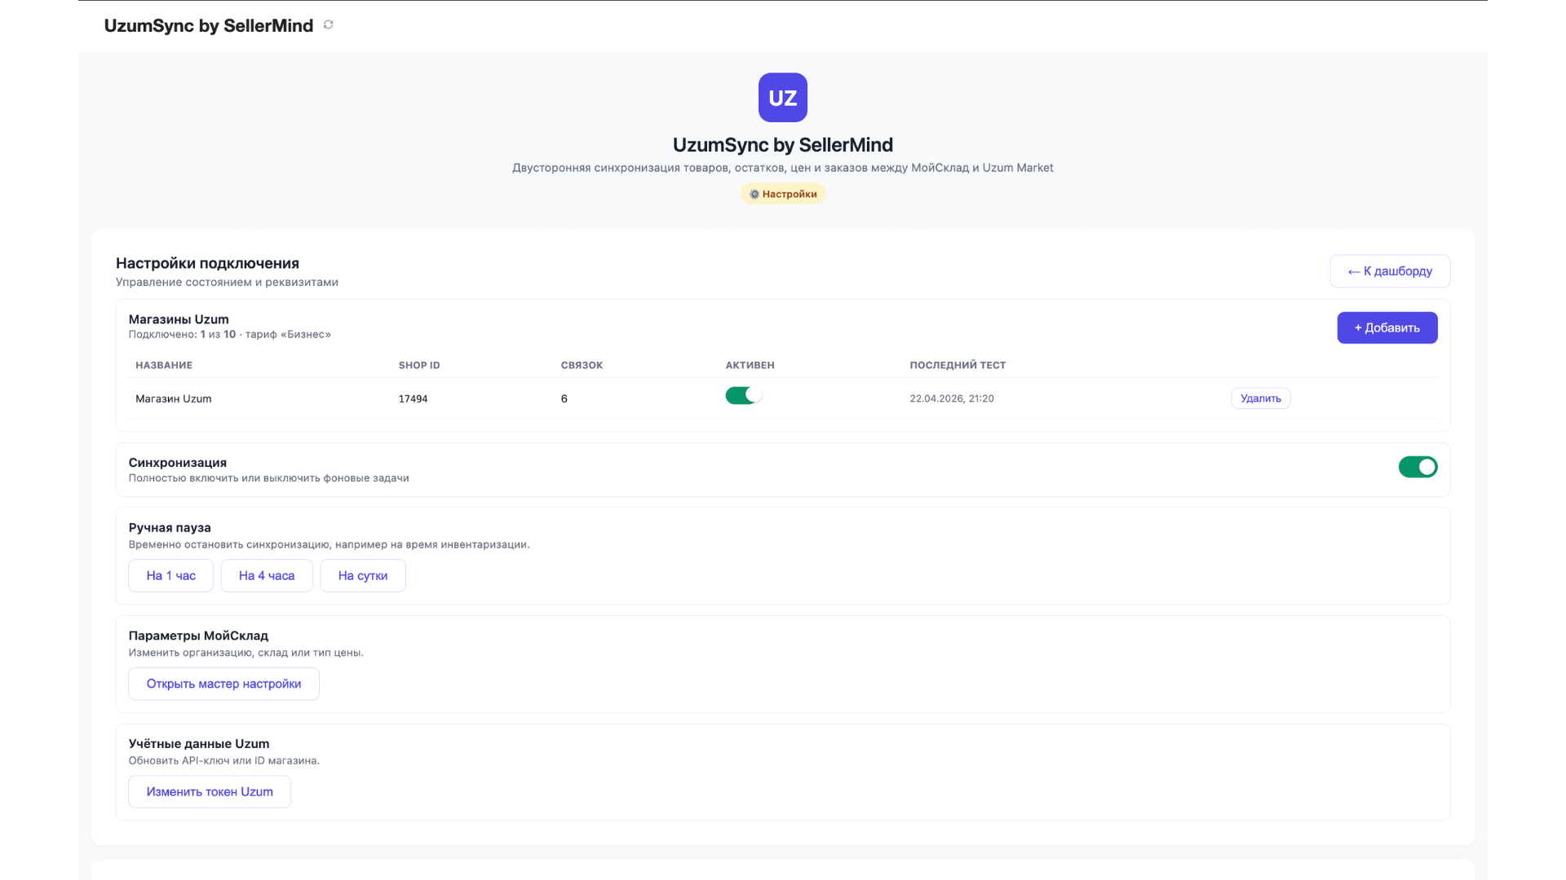Pause sync with На 1 час
Image resolution: width=1566 pixels, height=880 pixels.
pos(171,575)
